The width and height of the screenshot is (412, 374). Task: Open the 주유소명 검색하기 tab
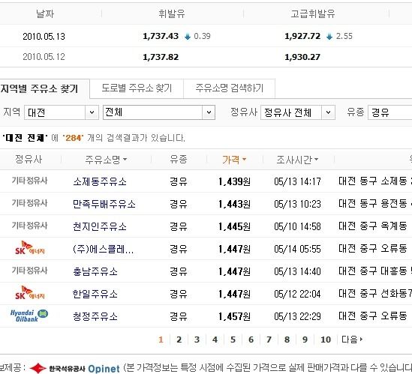pyautogui.click(x=230, y=88)
